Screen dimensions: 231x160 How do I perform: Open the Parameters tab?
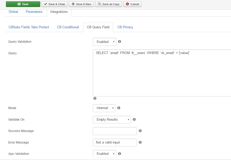click(x=34, y=12)
